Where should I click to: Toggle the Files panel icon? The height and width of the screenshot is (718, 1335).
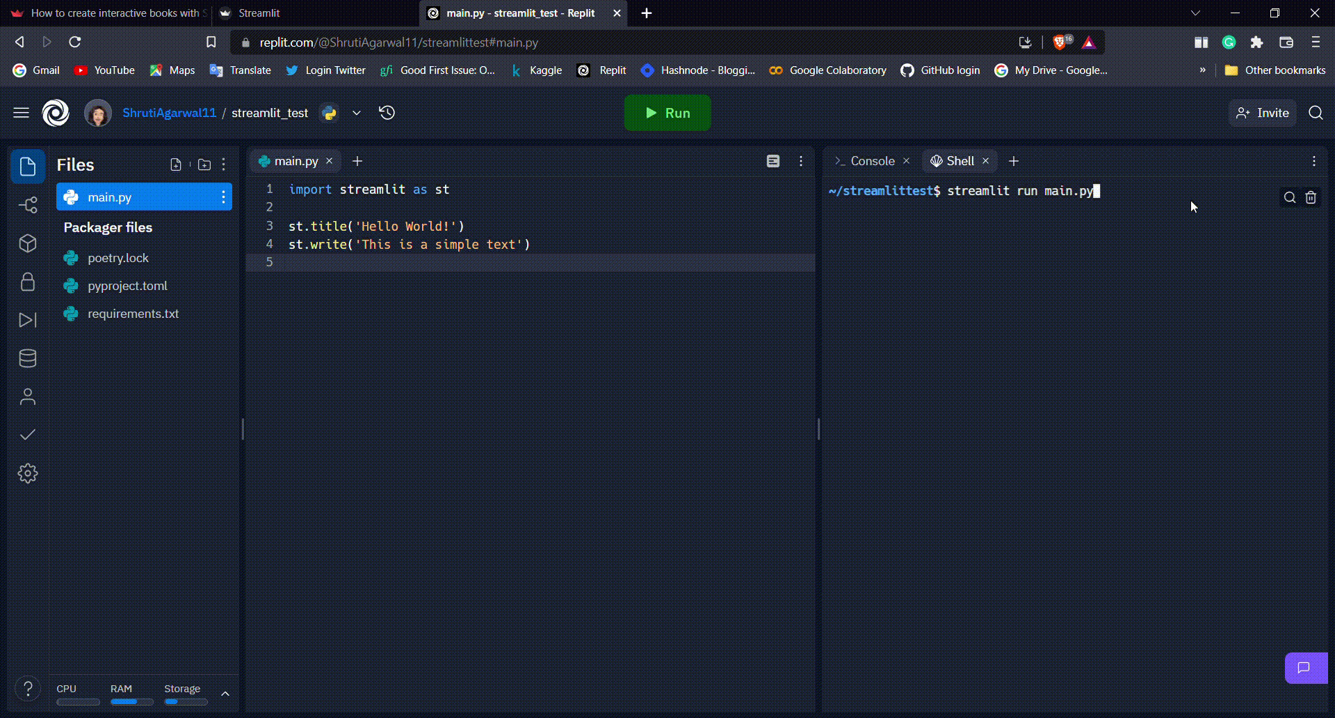click(28, 167)
